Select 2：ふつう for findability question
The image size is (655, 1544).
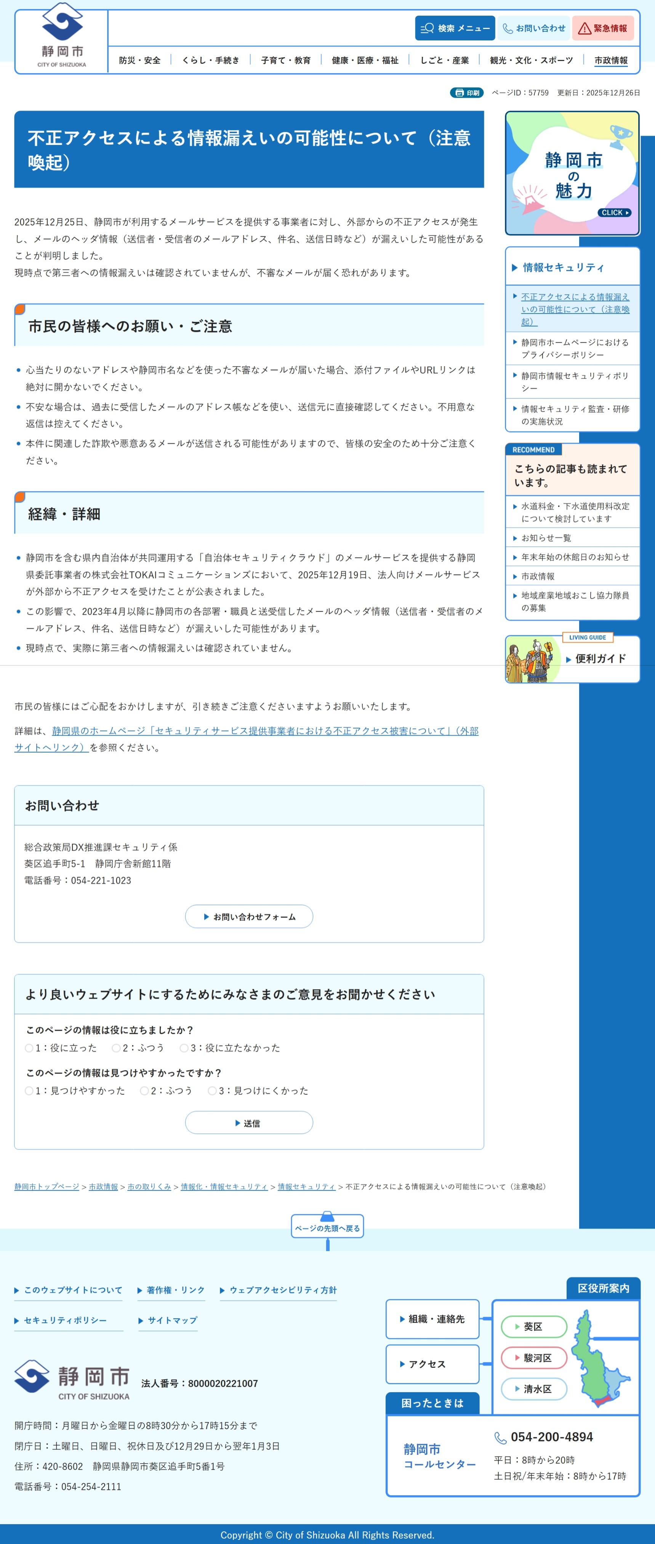[144, 1091]
